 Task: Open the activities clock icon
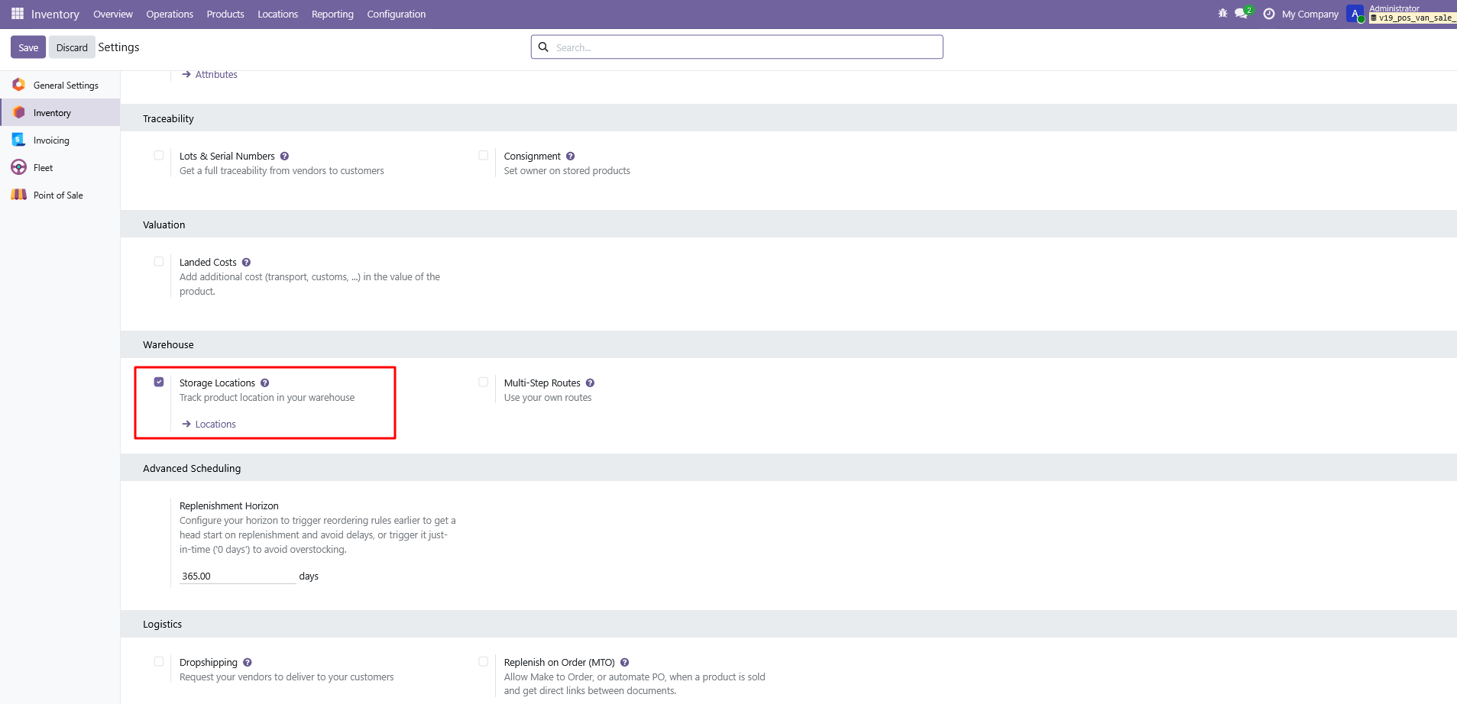coord(1269,14)
